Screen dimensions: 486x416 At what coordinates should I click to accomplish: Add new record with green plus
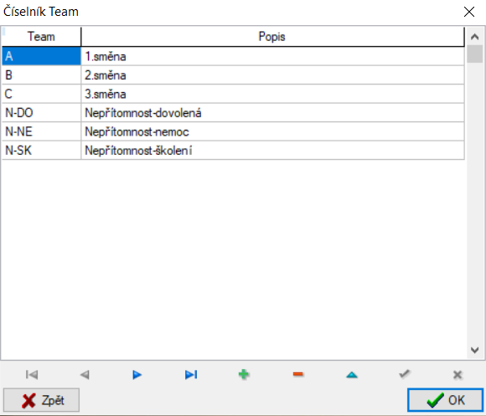point(244,374)
